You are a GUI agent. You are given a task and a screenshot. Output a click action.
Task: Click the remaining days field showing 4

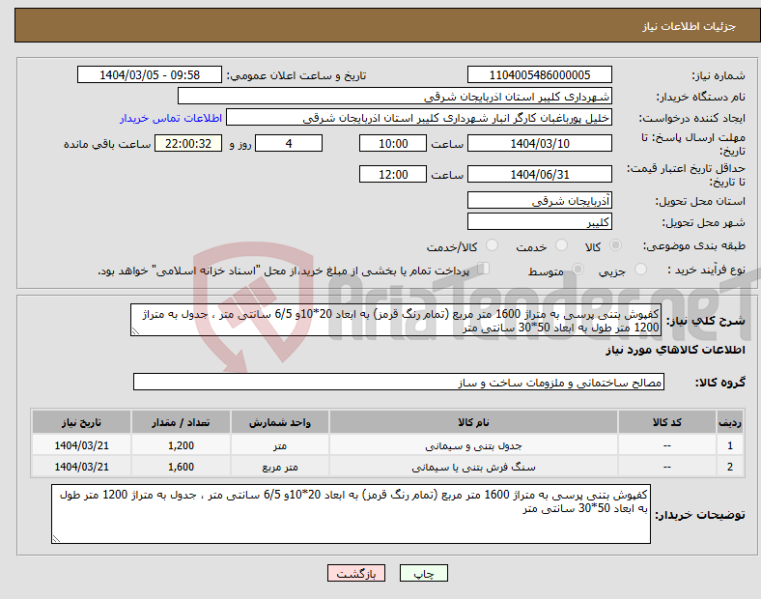289,143
